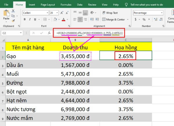Open Alignment settings dialog launcher

click(130, 26)
